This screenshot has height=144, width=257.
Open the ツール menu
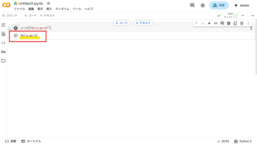(77, 9)
